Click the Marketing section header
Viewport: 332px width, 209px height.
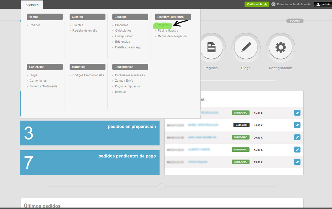(87, 67)
